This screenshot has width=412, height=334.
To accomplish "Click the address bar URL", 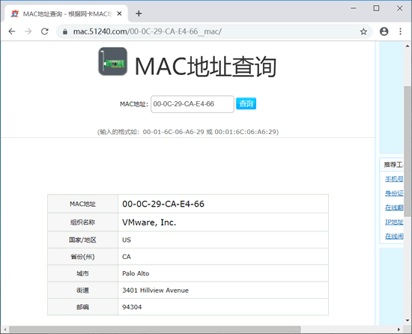I will click(147, 31).
